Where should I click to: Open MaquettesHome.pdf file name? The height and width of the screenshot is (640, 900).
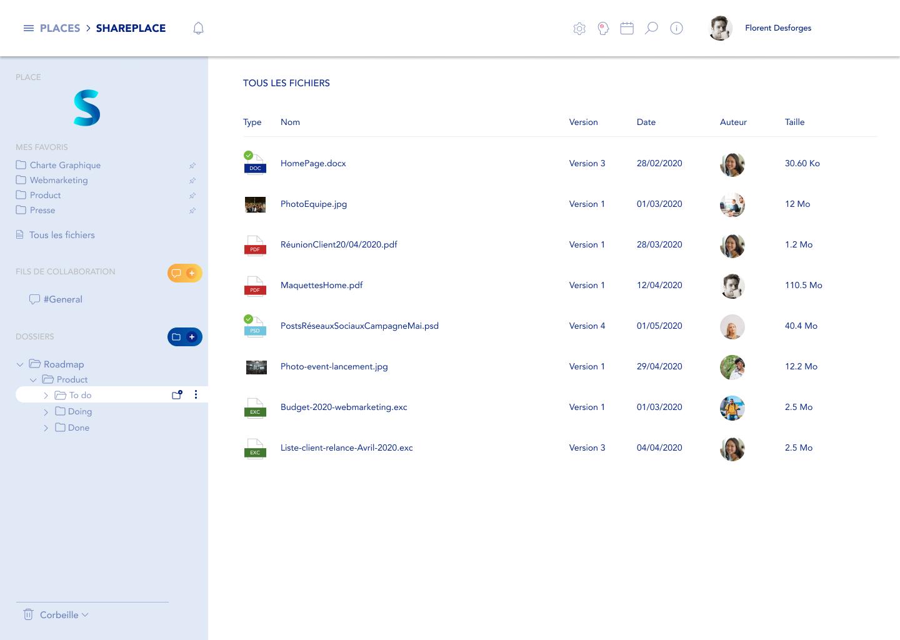coord(321,285)
